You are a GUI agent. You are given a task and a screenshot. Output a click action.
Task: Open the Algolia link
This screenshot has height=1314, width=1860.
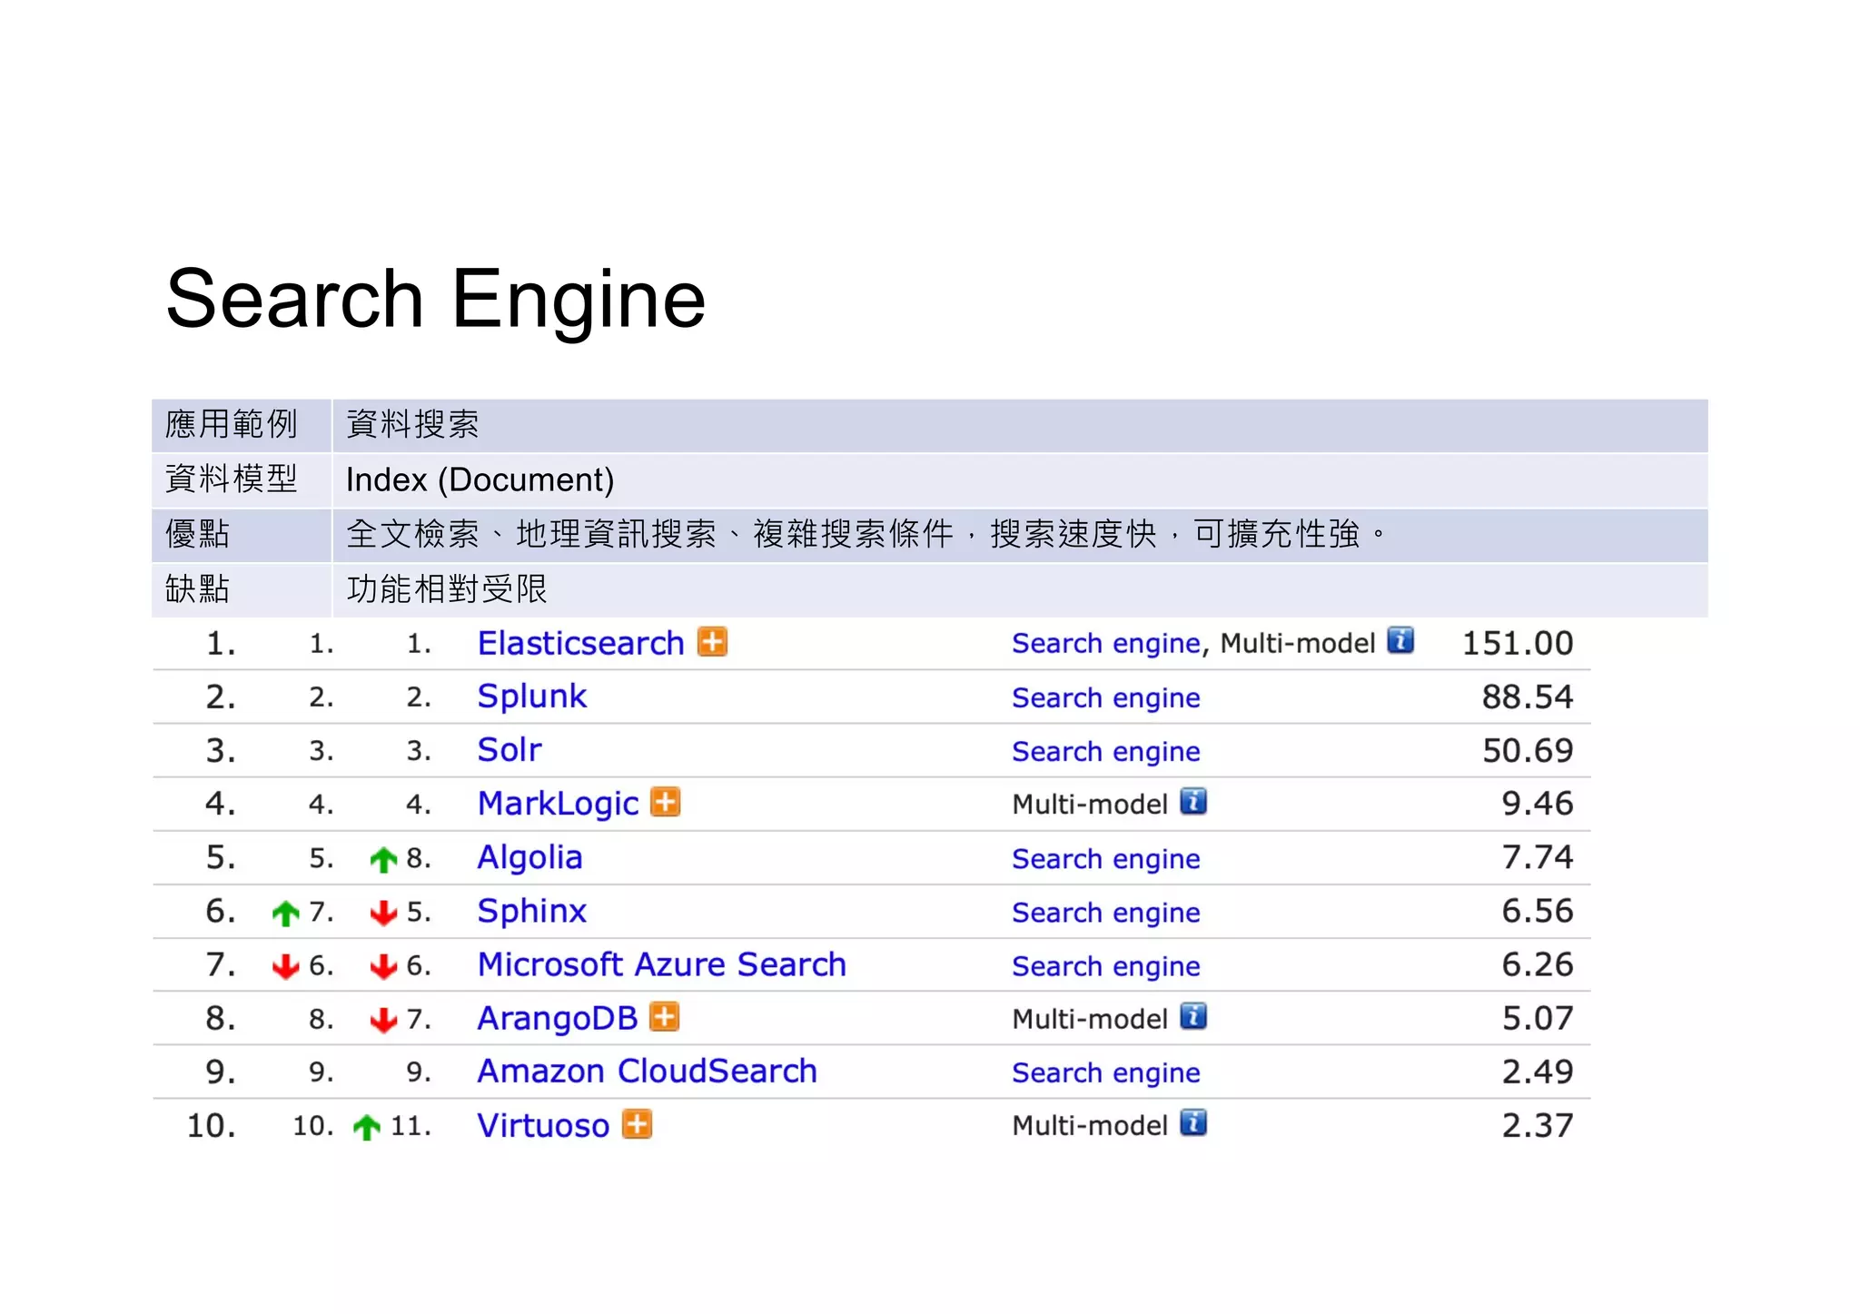(x=529, y=857)
